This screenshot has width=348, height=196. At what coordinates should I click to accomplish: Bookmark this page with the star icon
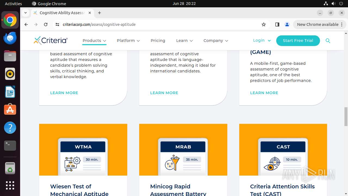[x=263, y=24]
